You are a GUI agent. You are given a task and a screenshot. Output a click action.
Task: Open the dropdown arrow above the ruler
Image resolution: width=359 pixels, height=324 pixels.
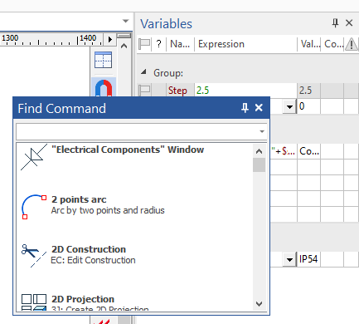click(x=125, y=21)
